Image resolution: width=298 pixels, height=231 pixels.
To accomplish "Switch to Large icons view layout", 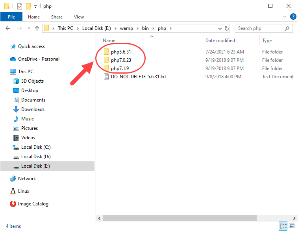I will click(x=292, y=226).
